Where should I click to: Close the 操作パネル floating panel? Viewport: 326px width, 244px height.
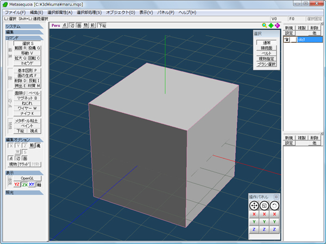pos(276,196)
